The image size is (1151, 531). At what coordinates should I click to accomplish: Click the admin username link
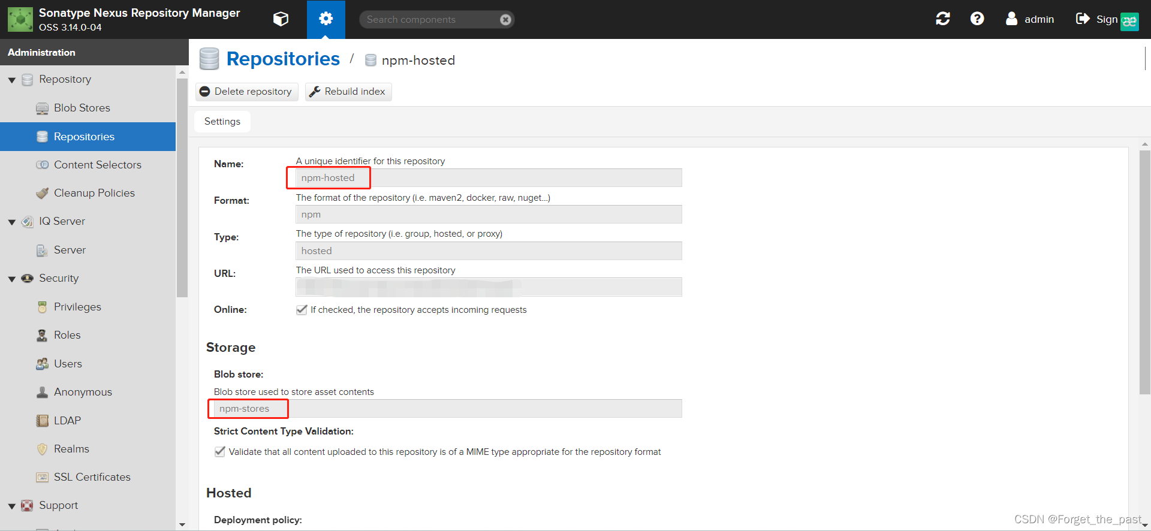[1039, 19]
